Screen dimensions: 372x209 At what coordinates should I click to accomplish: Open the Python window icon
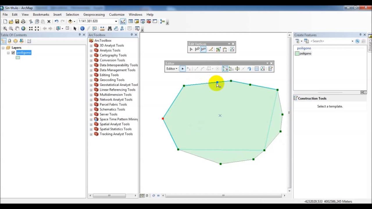pos(155,21)
